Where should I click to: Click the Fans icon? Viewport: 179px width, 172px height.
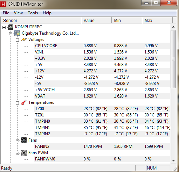pos(24,140)
